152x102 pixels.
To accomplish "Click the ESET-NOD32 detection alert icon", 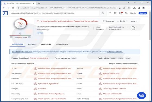I will (36, 84).
